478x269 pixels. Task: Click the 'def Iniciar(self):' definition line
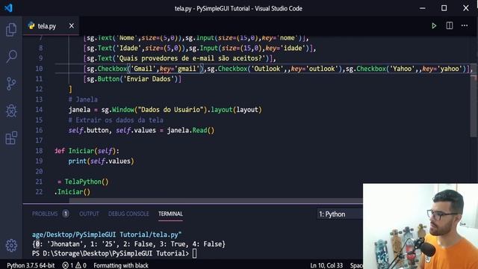click(x=87, y=151)
